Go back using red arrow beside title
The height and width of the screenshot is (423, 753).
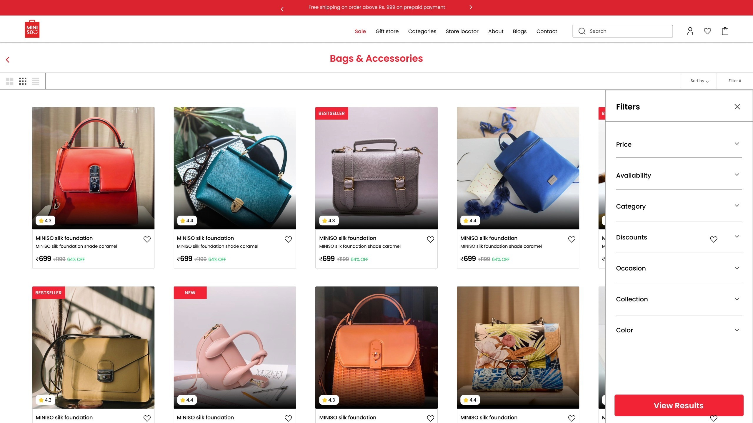pyautogui.click(x=8, y=60)
